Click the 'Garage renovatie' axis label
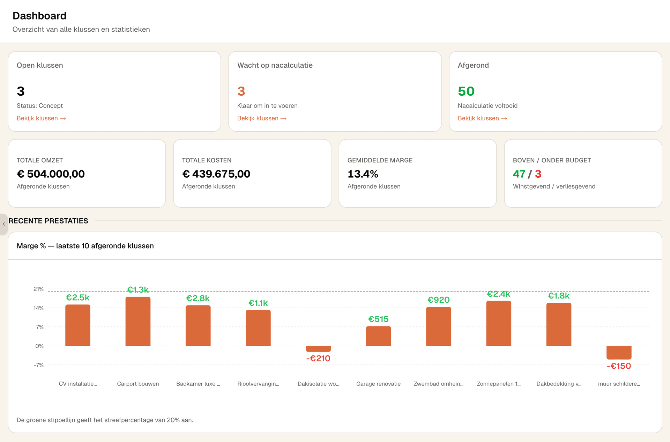 click(x=378, y=384)
